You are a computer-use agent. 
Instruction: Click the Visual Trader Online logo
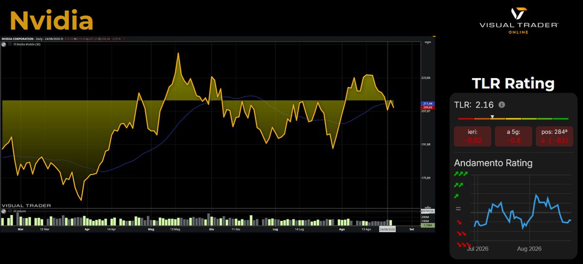(x=519, y=21)
